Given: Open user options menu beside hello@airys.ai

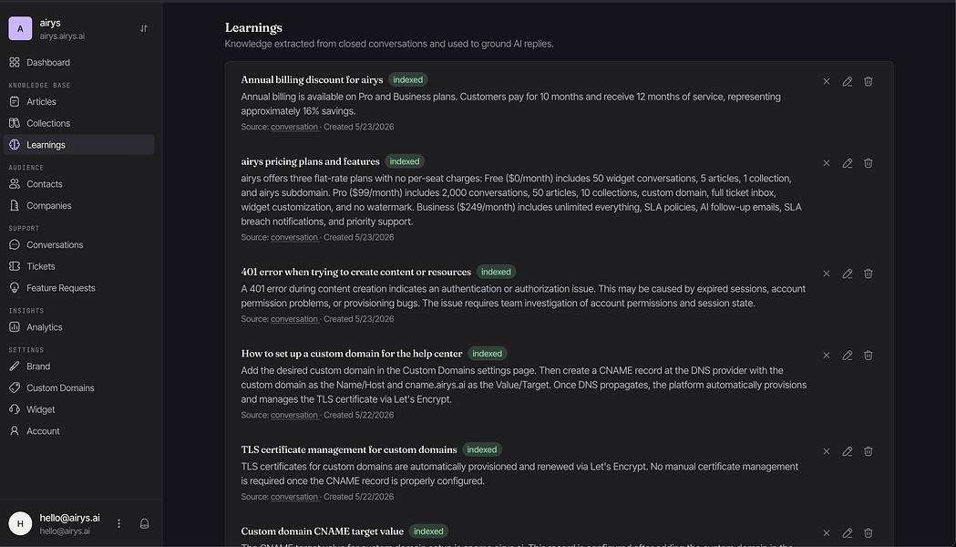Looking at the screenshot, I should (x=118, y=524).
